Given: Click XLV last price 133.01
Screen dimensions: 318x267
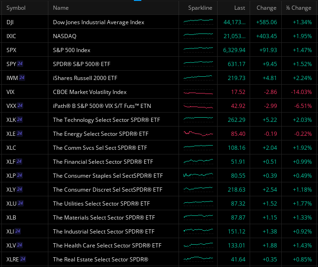Looking at the screenshot, I should (x=237, y=245).
